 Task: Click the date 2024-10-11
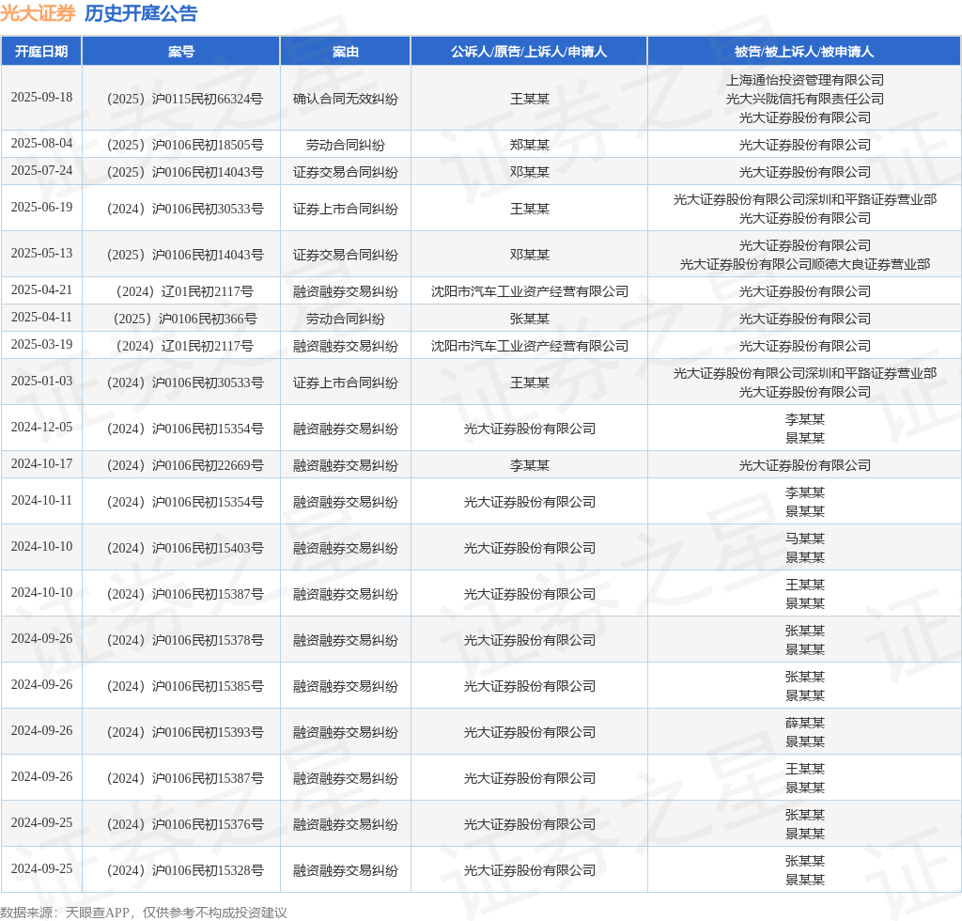coord(41,501)
